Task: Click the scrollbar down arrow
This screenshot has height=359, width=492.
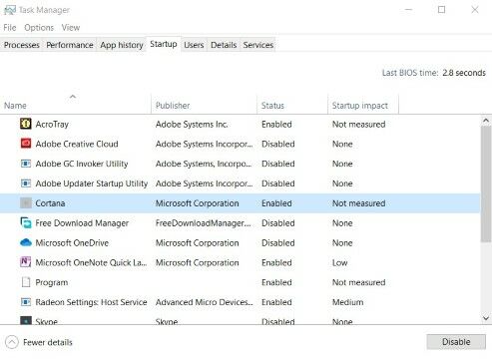Action: pyautogui.click(x=486, y=318)
